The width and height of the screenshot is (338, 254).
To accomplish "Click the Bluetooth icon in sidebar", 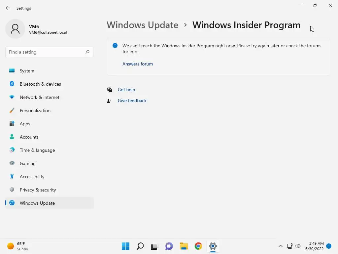I will 12,84.
